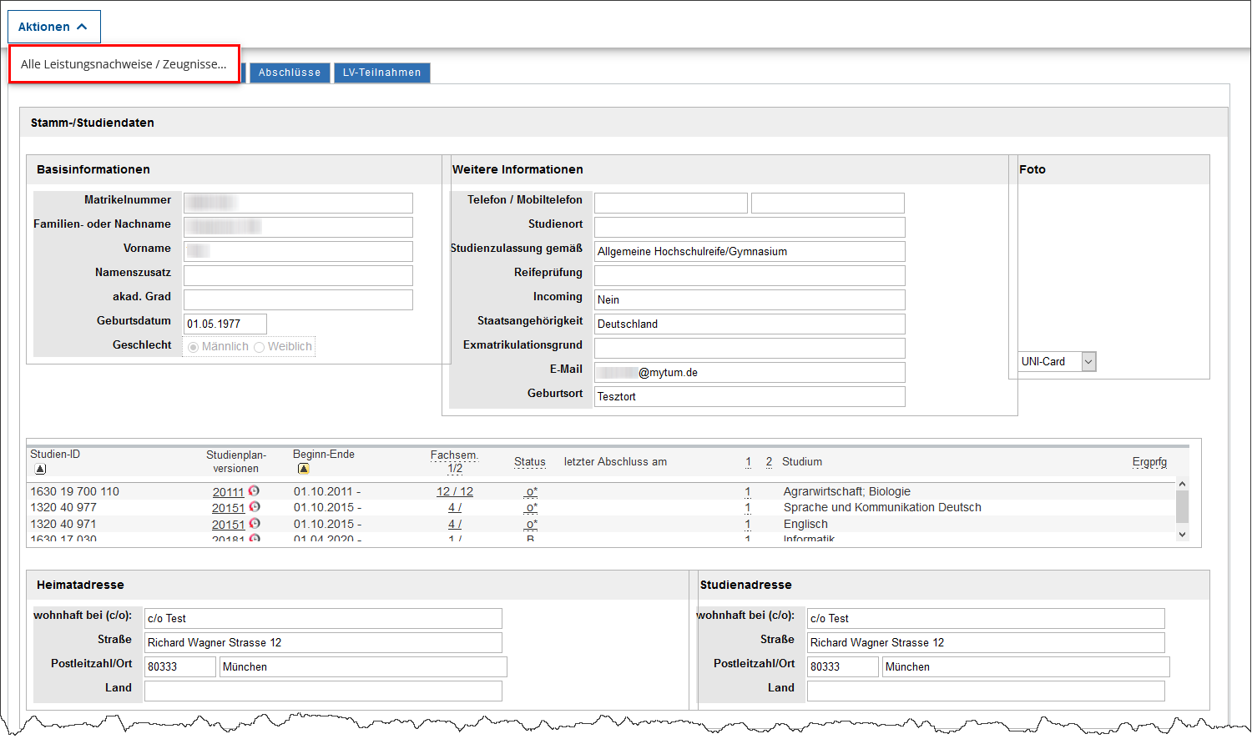Click clock icon in the Englisch row
The image size is (1252, 739).
(255, 524)
